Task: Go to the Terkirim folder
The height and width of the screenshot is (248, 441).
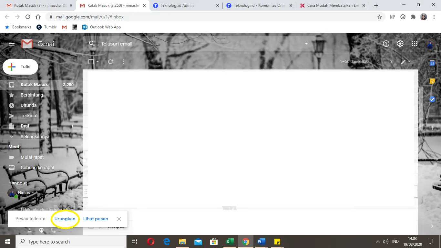Action: (x=29, y=116)
